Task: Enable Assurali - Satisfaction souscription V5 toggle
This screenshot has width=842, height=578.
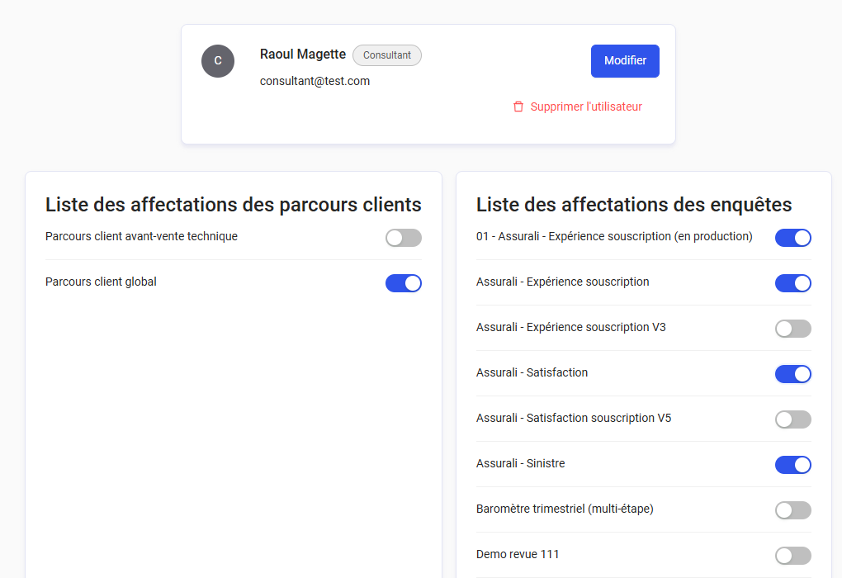Action: coord(793,419)
